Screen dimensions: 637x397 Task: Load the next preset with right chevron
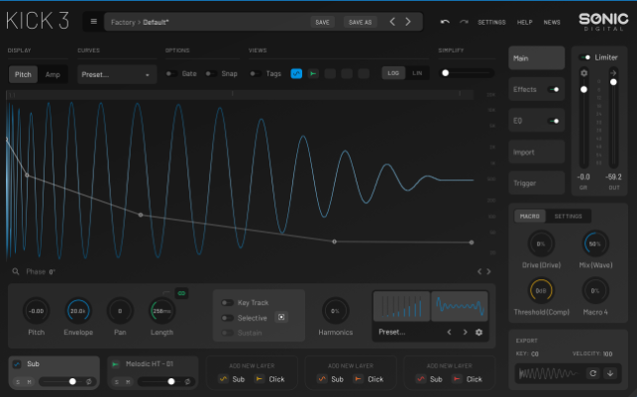click(x=408, y=22)
